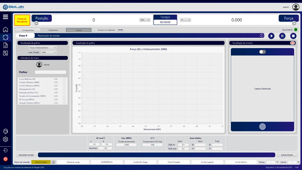The height and width of the screenshot is (170, 302).
Task: Click the Admin avatar in indicators panel
Action: pos(39,65)
